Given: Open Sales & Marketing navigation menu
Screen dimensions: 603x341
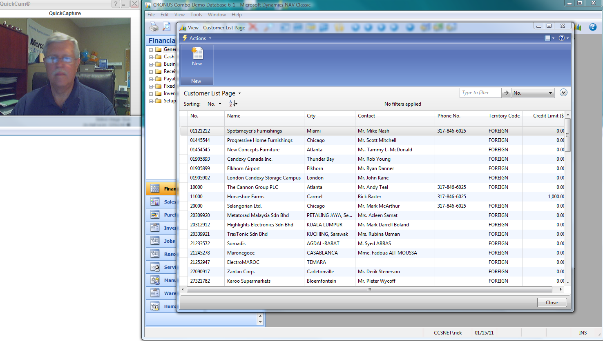Looking at the screenshot, I should (161, 201).
